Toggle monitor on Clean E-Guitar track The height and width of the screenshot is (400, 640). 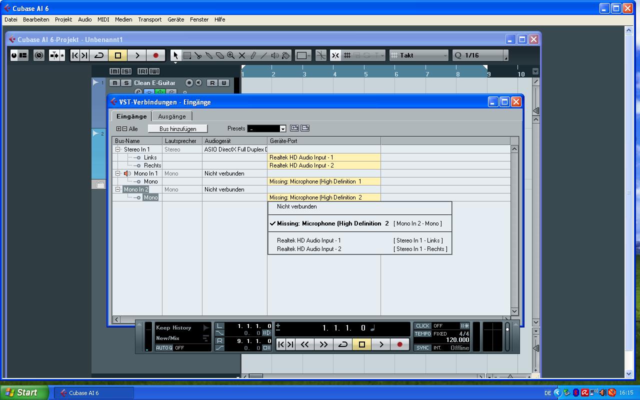198,83
